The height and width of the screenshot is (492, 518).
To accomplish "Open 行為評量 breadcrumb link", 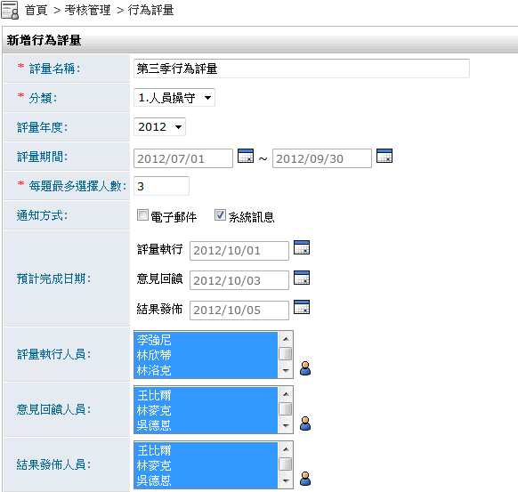I will pos(150,11).
